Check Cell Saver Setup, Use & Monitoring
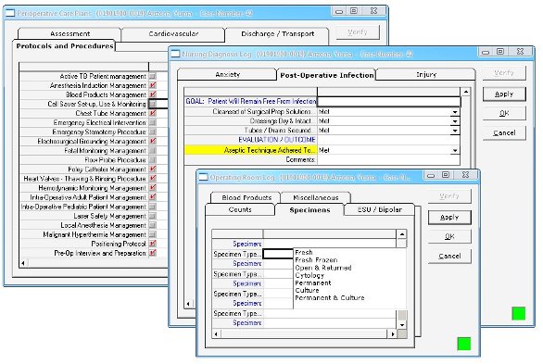Screen dimensions: 543x364 coord(153,104)
